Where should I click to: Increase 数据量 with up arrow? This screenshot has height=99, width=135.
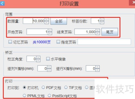47,20
